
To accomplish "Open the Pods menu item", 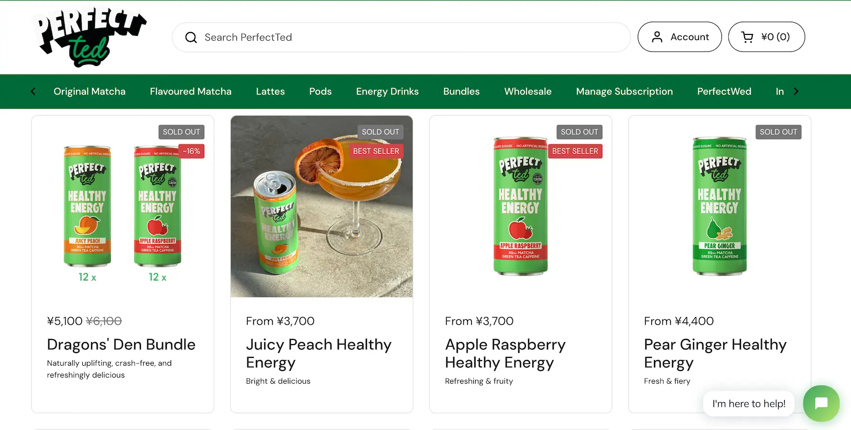I will tap(321, 92).
